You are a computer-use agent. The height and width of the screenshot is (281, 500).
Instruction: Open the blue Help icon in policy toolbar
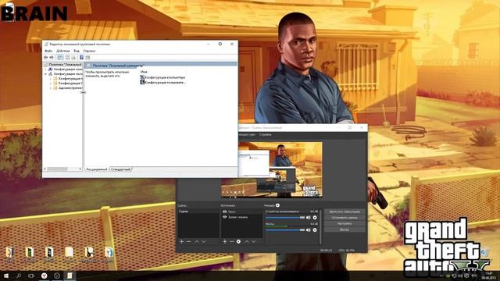[81, 57]
